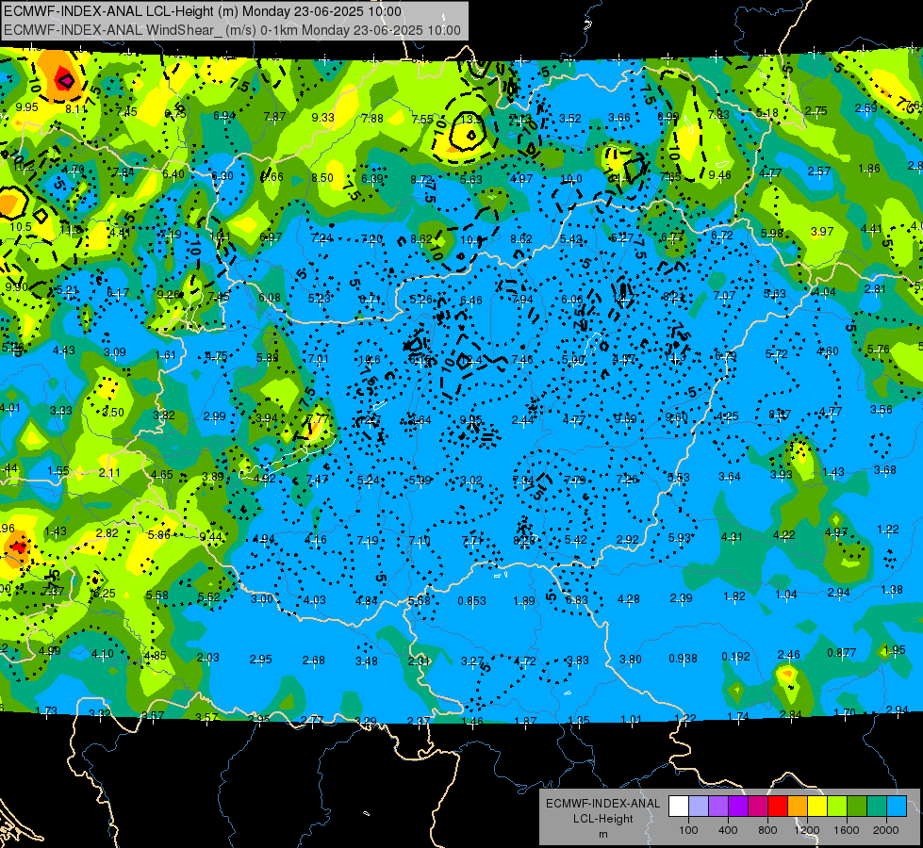Click the grid value 2.99
Image resolution: width=923 pixels, height=848 pixels.
pos(214,416)
